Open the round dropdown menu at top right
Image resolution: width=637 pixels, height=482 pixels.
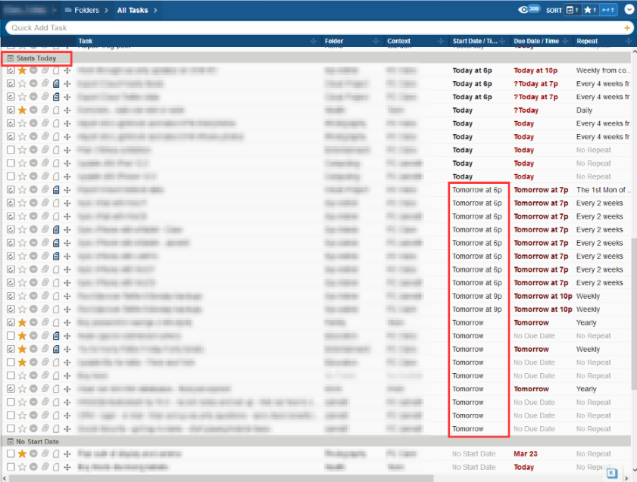point(629,10)
